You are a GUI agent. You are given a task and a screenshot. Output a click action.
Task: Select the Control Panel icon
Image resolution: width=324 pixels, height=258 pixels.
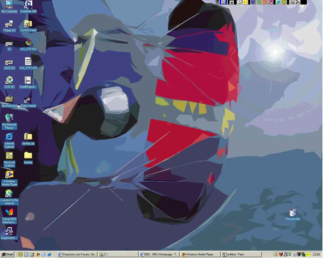tap(28, 24)
